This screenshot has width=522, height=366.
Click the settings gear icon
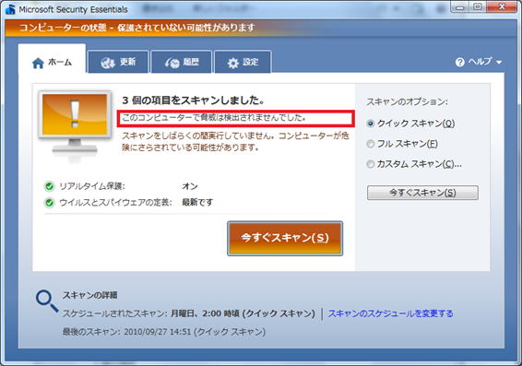[233, 63]
